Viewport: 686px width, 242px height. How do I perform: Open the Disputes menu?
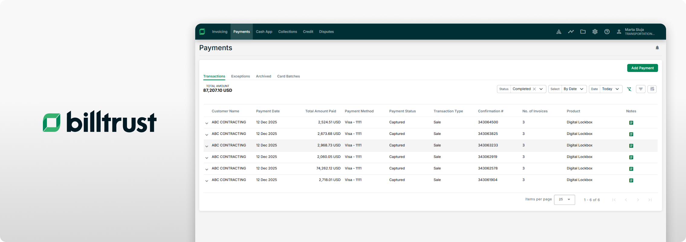[326, 32]
